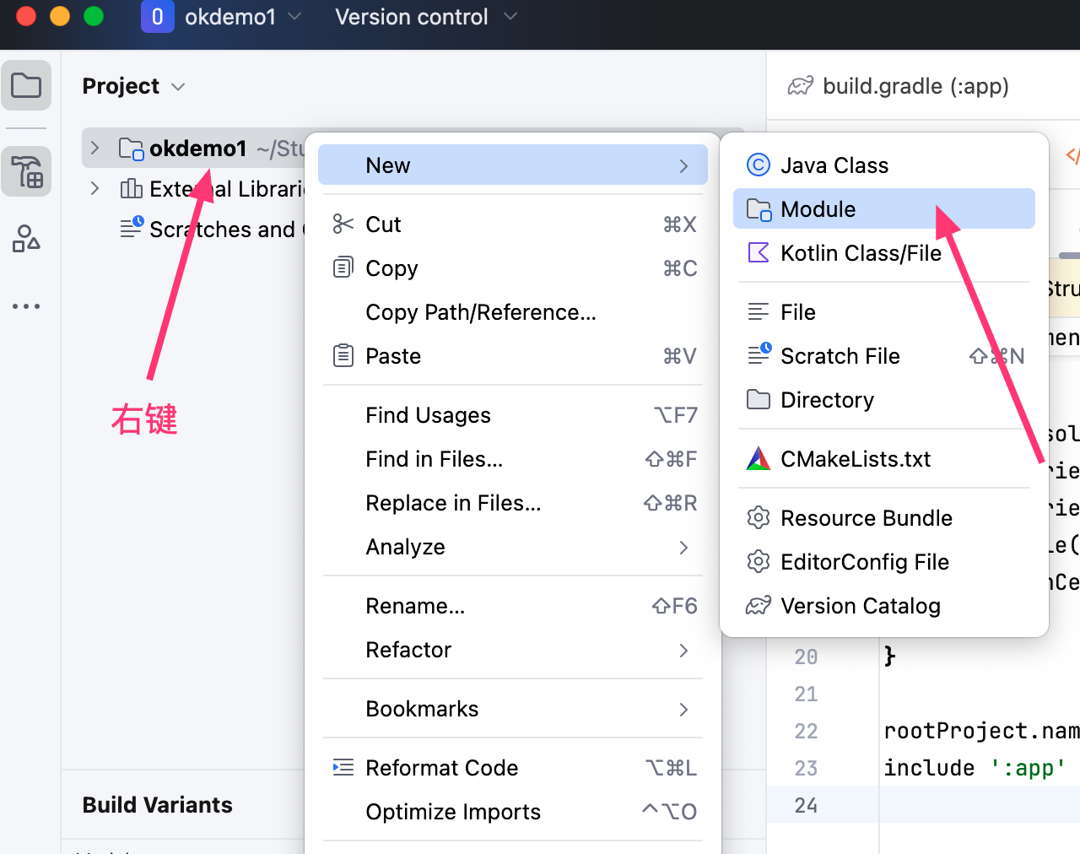This screenshot has width=1080, height=854.
Task: Select Directory in the New submenu
Action: point(884,400)
